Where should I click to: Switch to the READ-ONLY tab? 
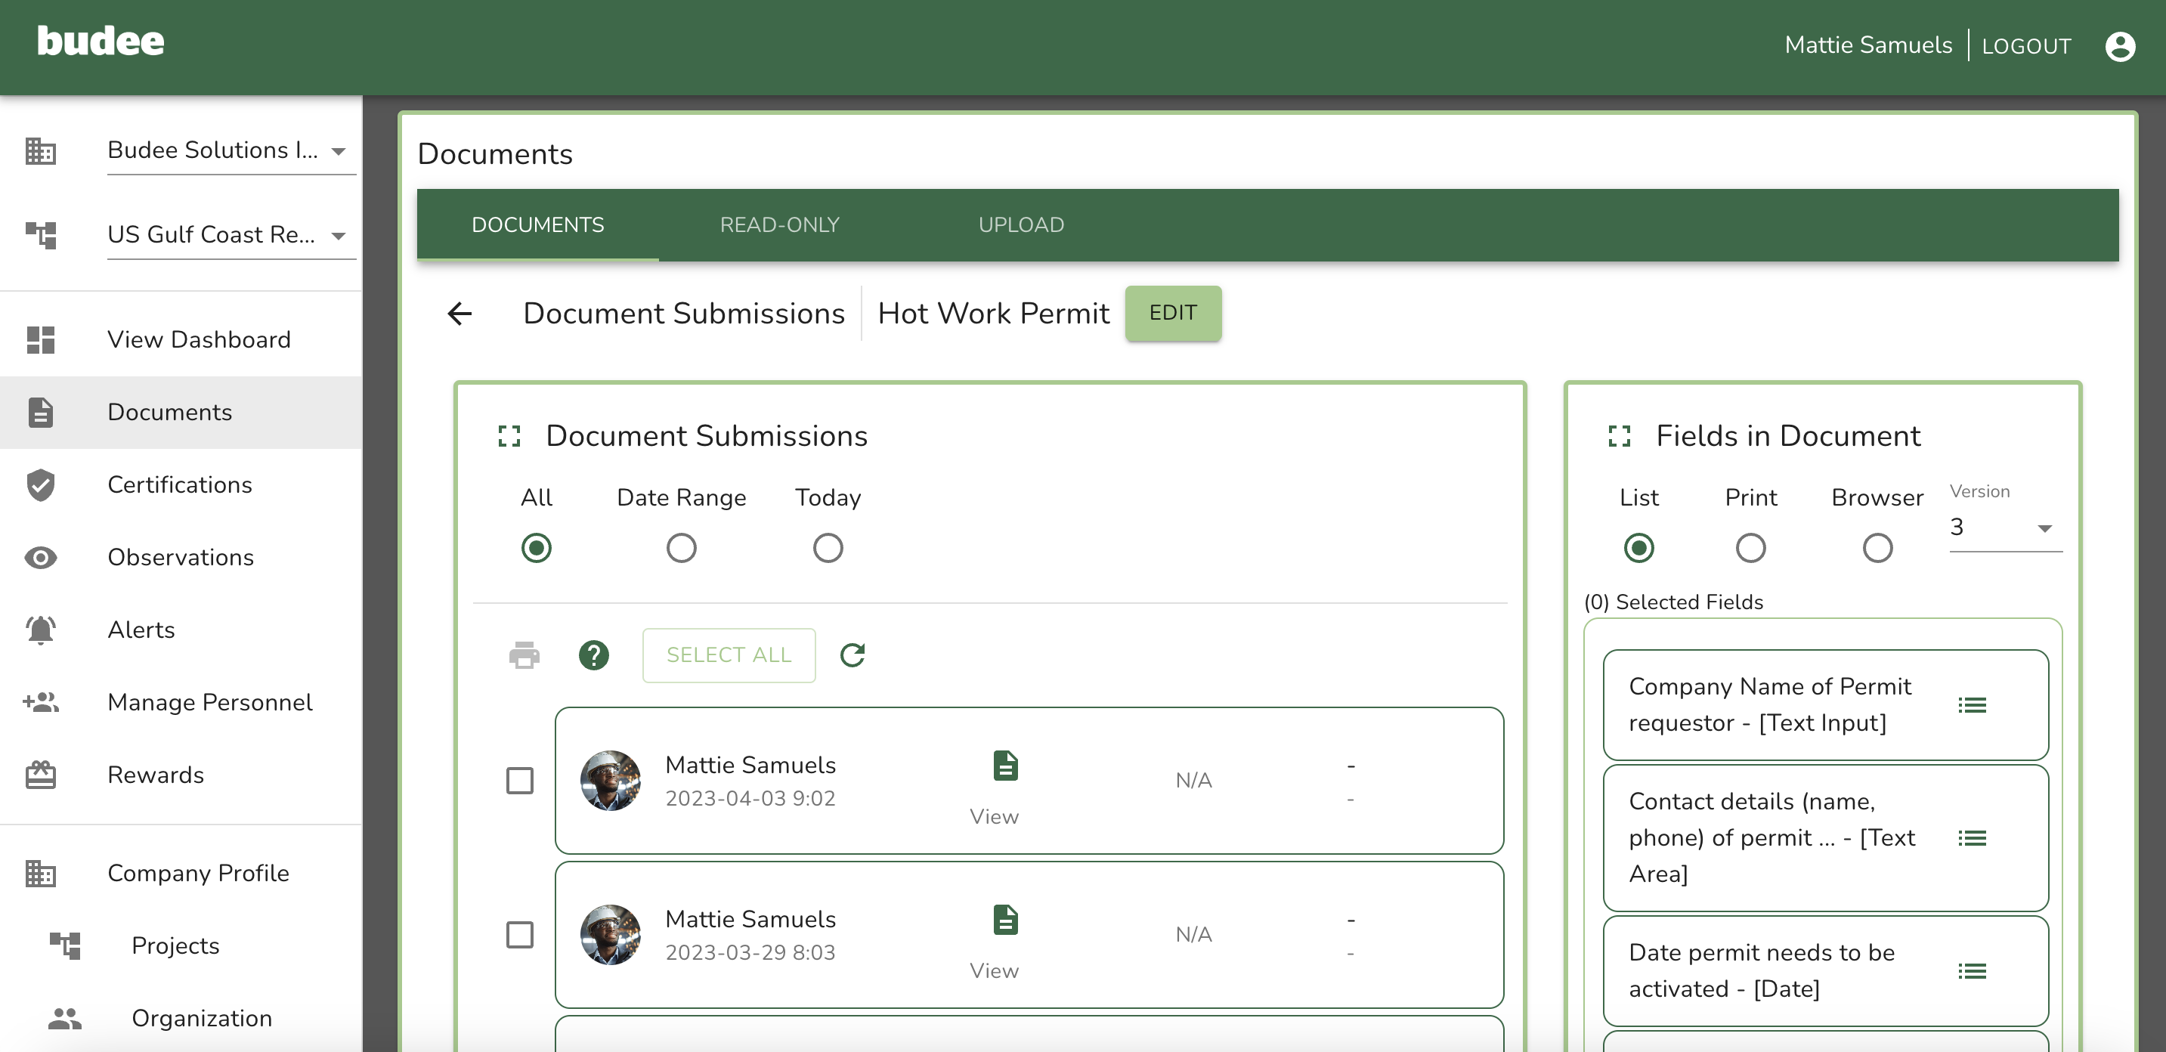coord(779,224)
